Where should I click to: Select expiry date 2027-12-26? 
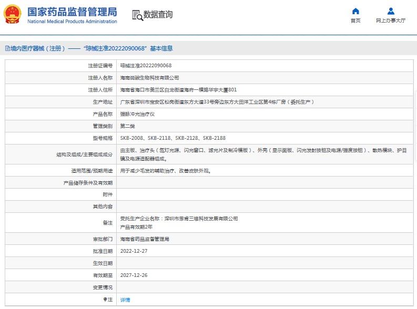134,275
